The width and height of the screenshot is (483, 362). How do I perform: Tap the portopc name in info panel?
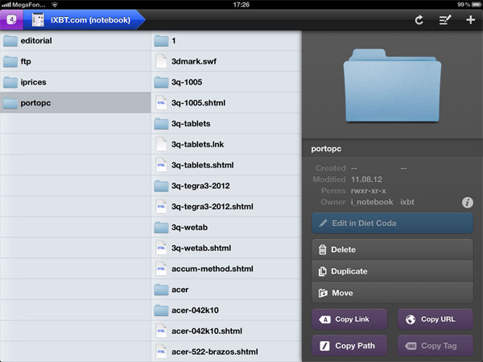point(326,149)
